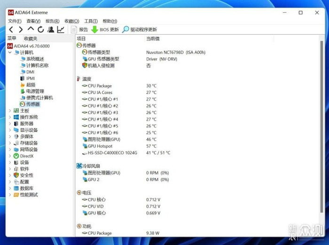Refresh the sensor page with the reload icon
Image resolution: width=329 pixels, height=245 pixels.
[x=41, y=30]
